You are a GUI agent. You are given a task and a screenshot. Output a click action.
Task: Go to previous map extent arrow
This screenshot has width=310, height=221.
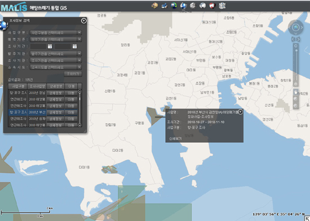click(293, 39)
